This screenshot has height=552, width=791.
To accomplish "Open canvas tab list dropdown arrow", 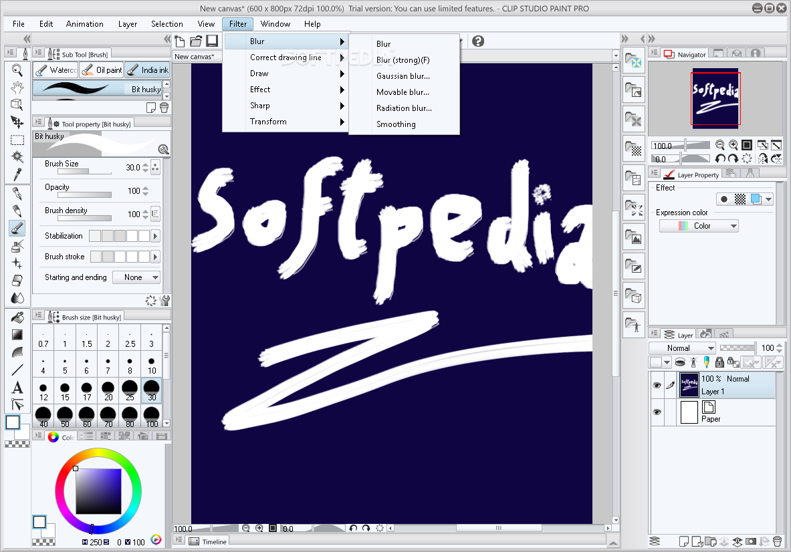I will tap(615, 56).
